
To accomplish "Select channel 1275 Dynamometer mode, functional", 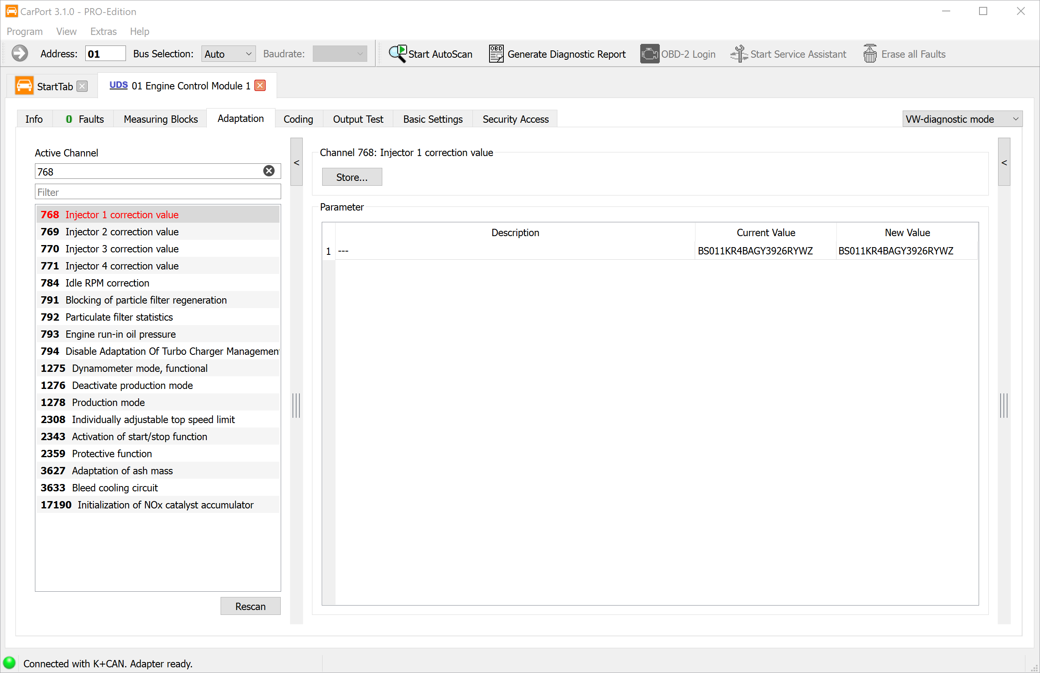I will (x=158, y=367).
